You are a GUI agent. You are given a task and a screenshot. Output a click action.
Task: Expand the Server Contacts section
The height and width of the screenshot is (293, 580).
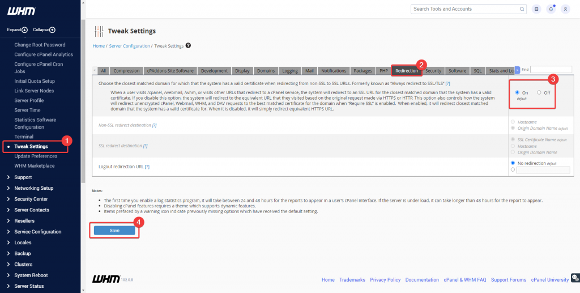pyautogui.click(x=32, y=210)
